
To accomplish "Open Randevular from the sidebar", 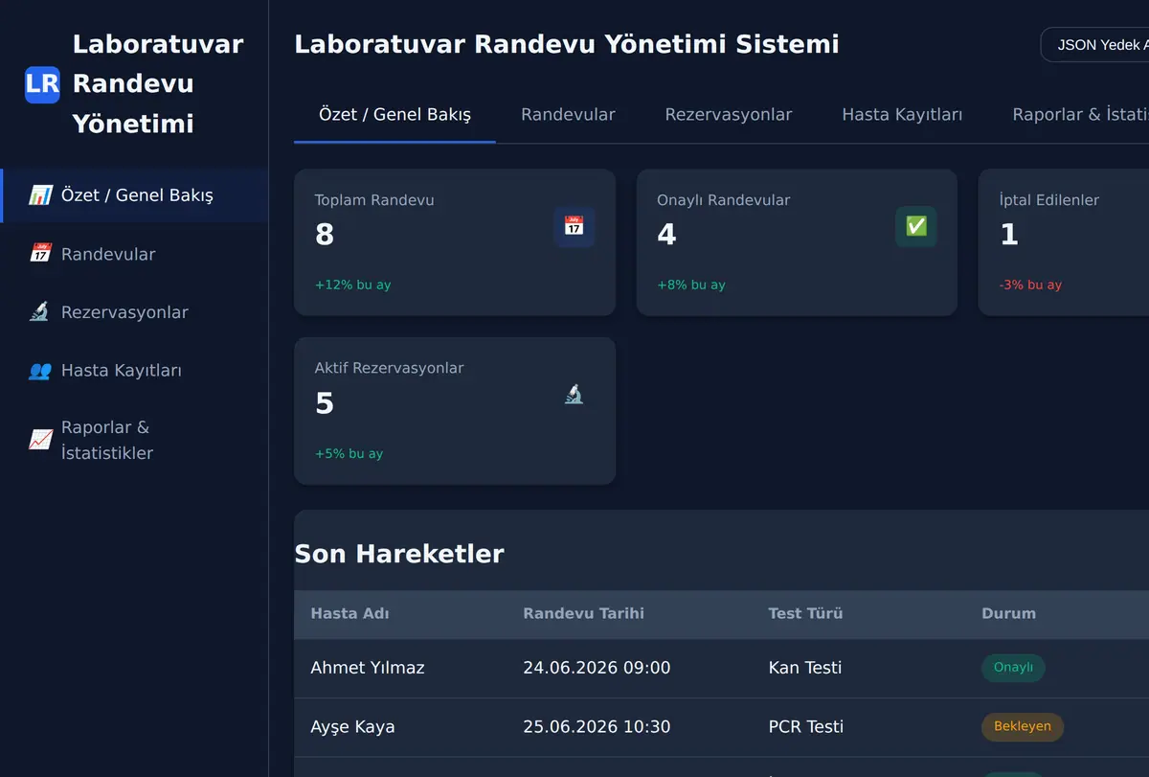I will pos(135,254).
